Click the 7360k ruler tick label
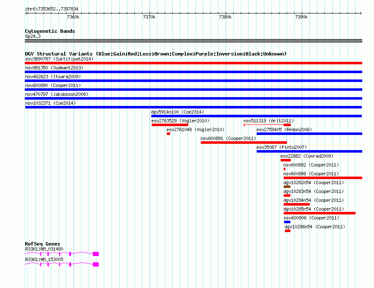374x288 pixels. tap(73, 17)
